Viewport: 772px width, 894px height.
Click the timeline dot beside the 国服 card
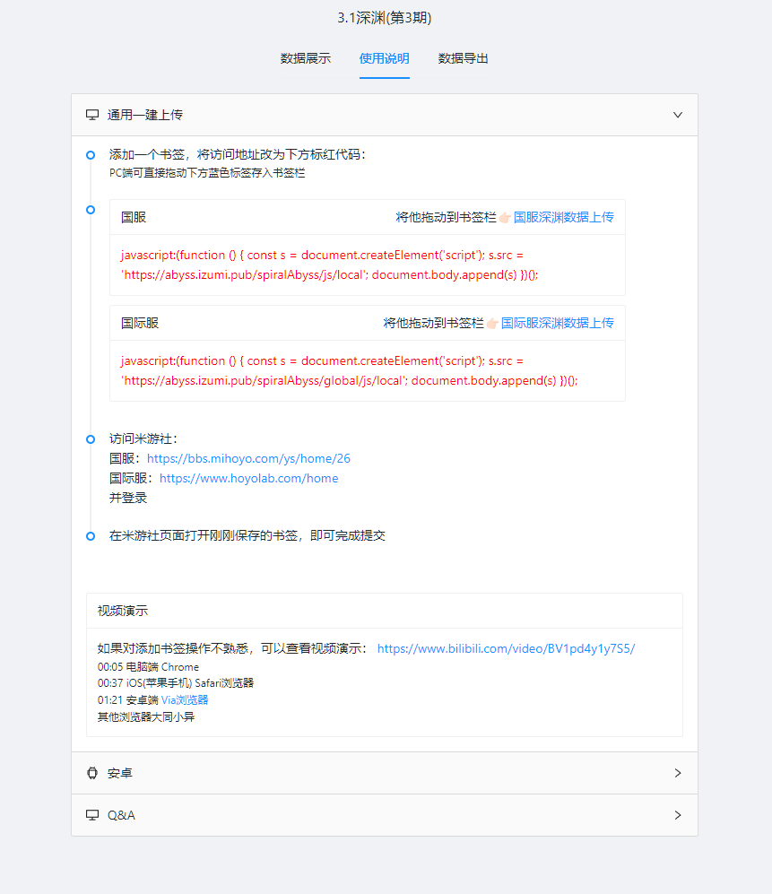pos(91,210)
